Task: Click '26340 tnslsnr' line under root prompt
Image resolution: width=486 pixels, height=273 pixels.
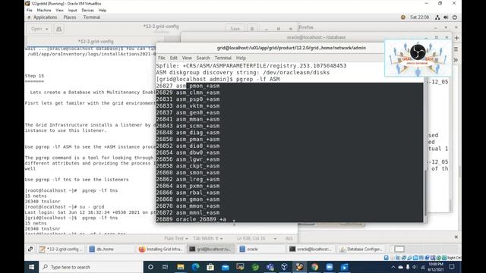Action: coord(43,202)
